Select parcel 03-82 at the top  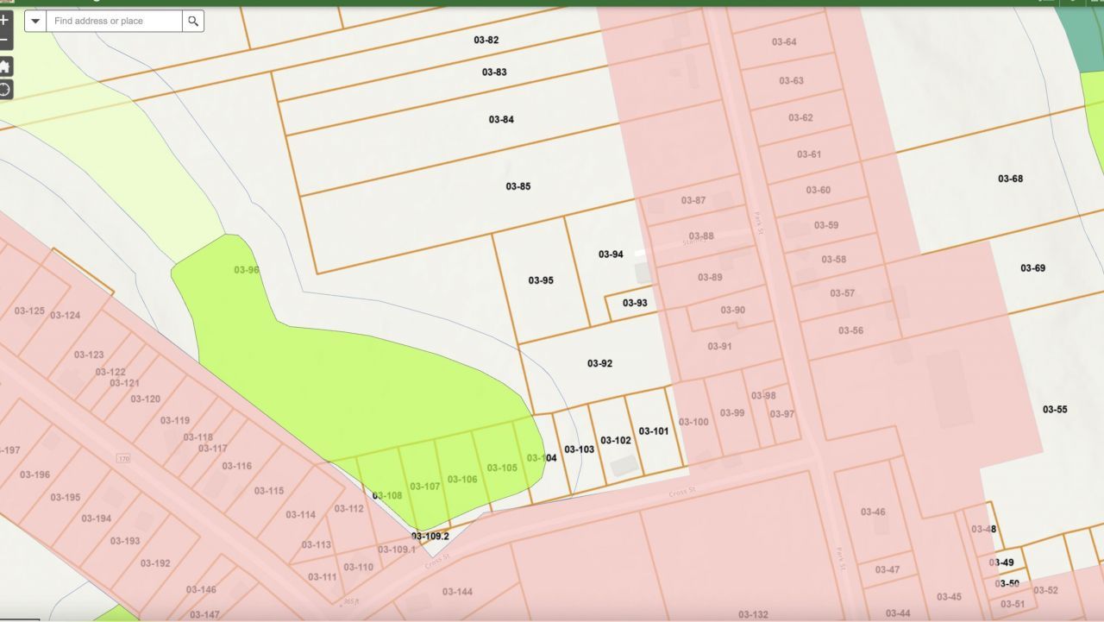[486, 40]
